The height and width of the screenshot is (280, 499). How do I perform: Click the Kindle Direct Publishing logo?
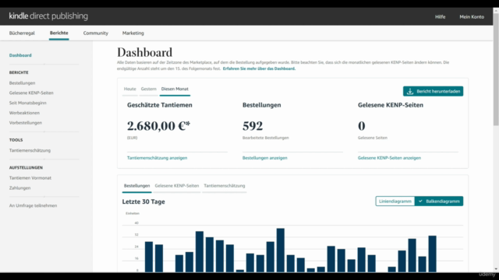(x=48, y=16)
